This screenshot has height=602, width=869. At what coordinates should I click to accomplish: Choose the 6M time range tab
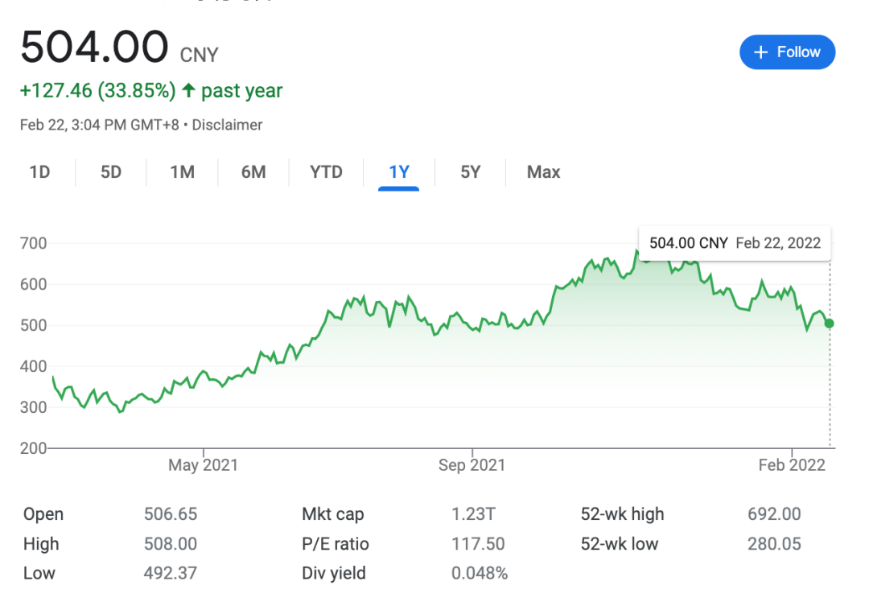(253, 171)
